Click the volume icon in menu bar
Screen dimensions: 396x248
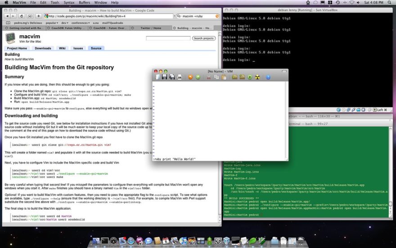tap(358, 3)
